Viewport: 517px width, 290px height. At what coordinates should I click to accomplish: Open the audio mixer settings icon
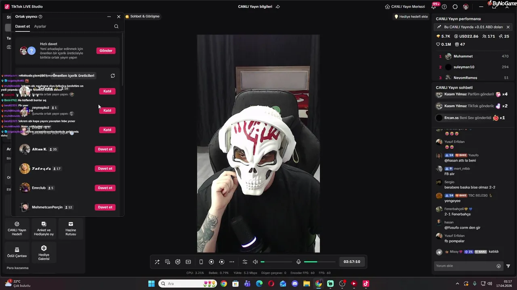tap(245, 262)
